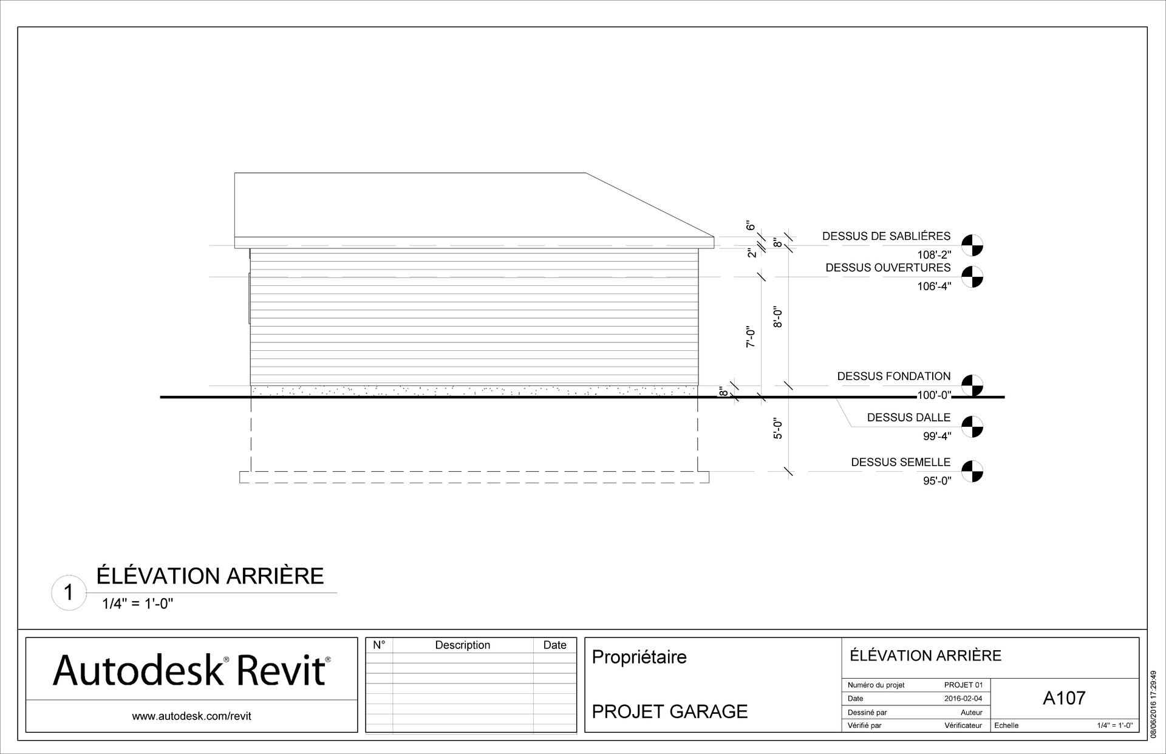Image resolution: width=1166 pixels, height=754 pixels.
Task: Click the Description column header in revision table
Action: pyautogui.click(x=462, y=645)
